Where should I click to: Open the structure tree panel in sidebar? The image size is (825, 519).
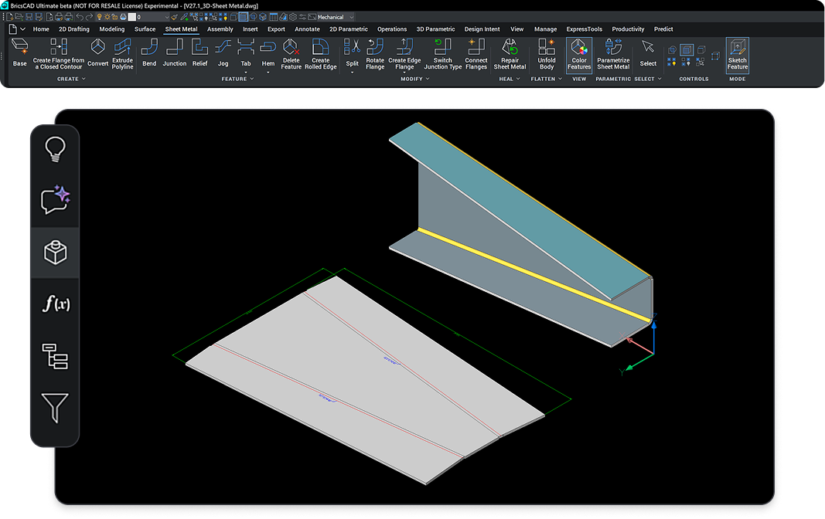coord(55,356)
